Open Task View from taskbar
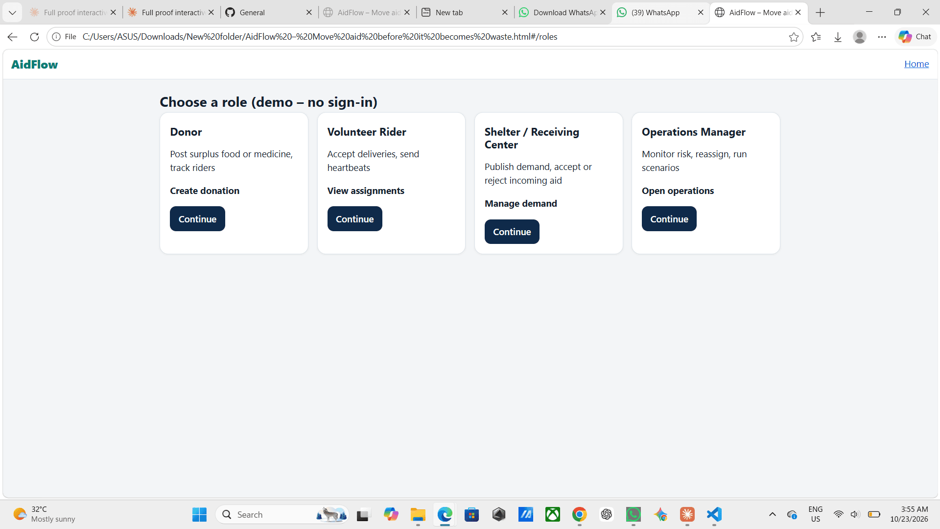This screenshot has height=529, width=940. (363, 514)
